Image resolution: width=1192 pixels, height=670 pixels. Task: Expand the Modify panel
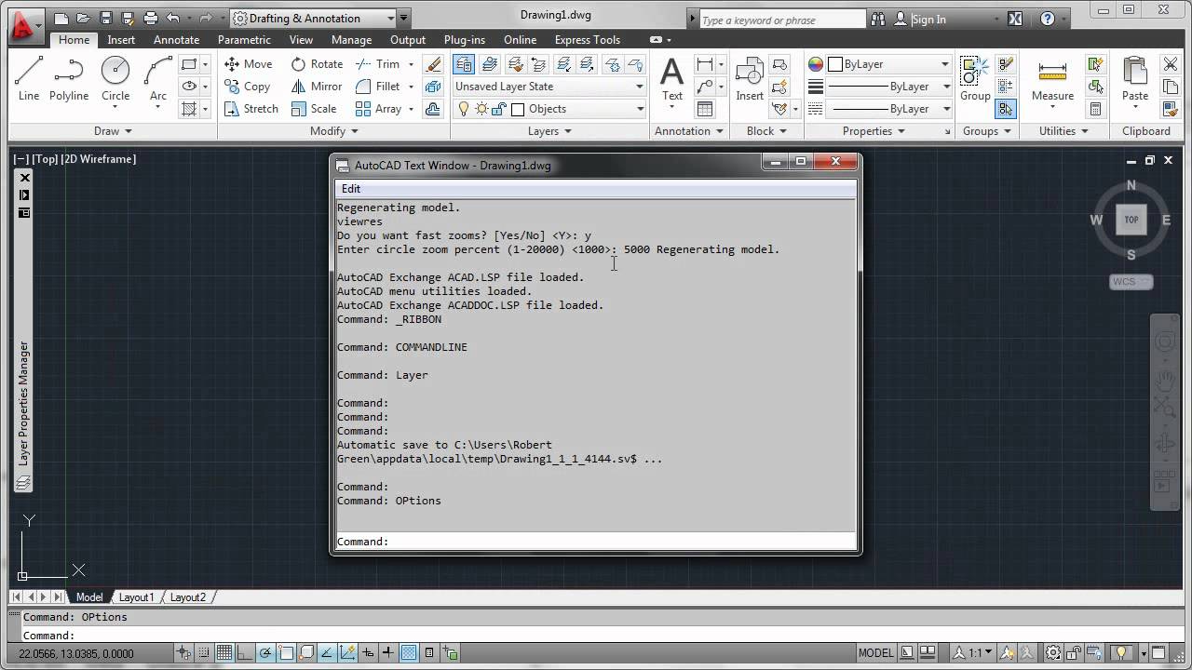click(333, 131)
